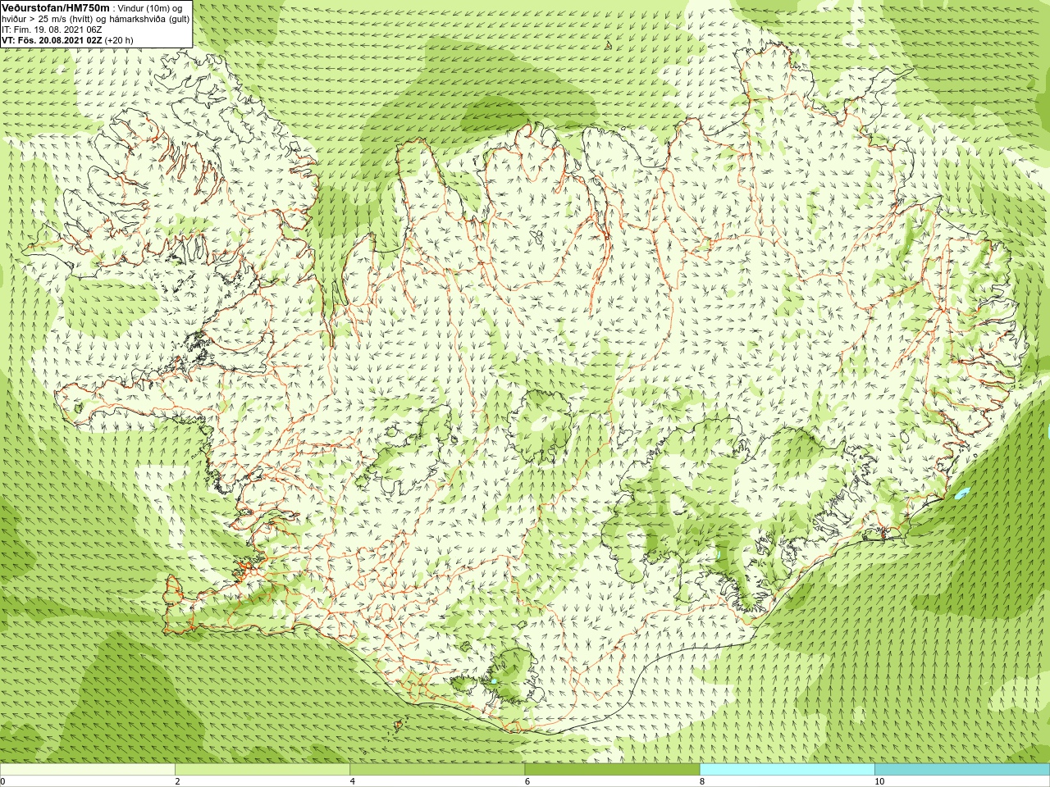Viewport: 1050px width, 787px height.
Task: Click the legend scale label '4'
Action: pos(353,781)
